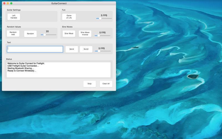Select 'Welcome to Guitar Connect for Fretlight.' line

pos(26,64)
